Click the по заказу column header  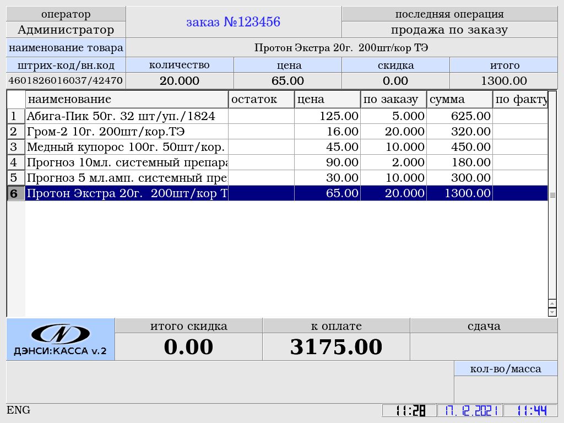393,99
